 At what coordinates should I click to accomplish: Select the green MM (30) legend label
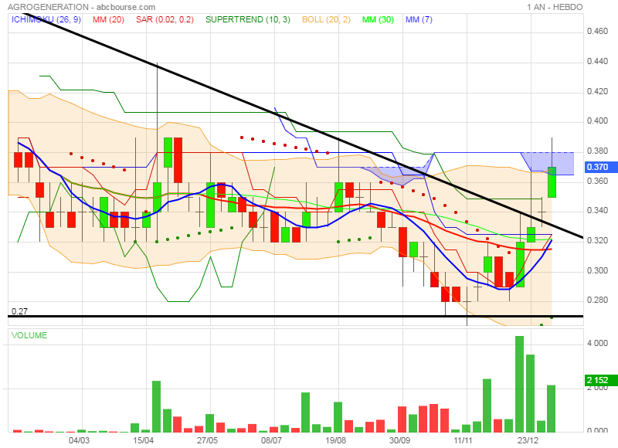coord(378,19)
